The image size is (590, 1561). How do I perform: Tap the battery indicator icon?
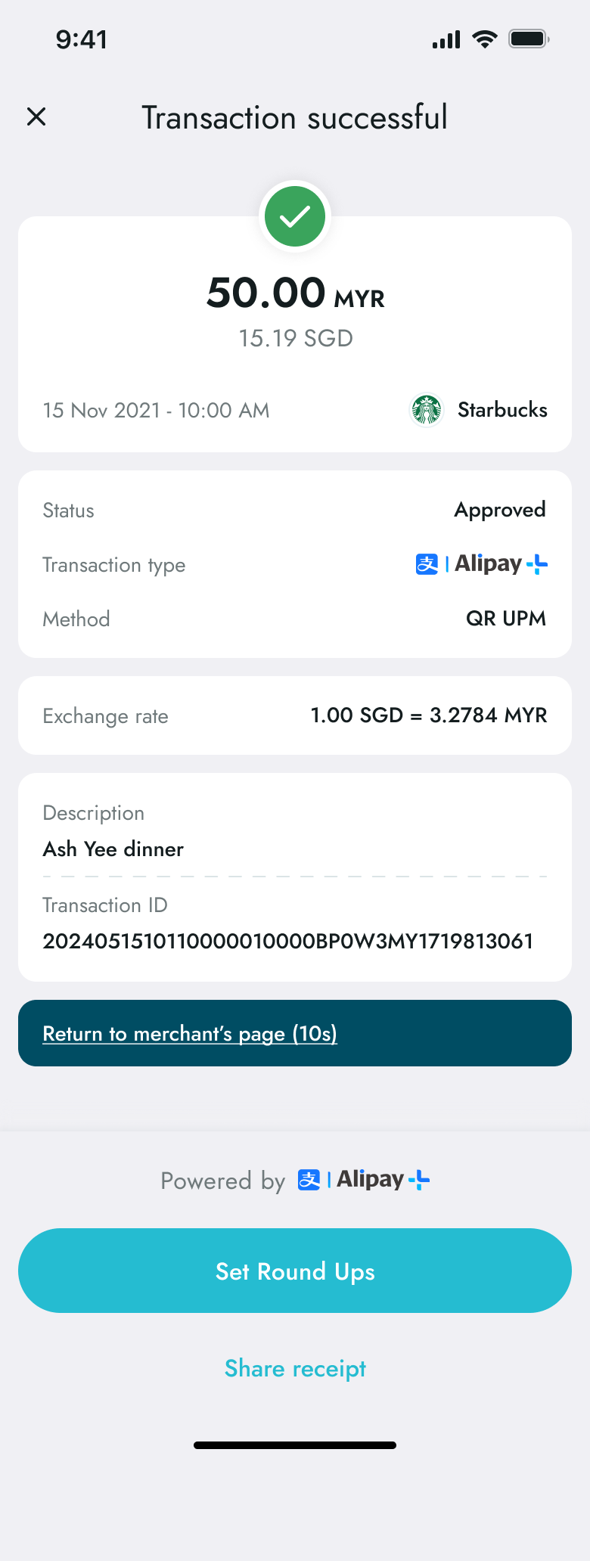(x=528, y=39)
